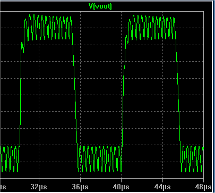Screen dimensions: 215x193
Task: Click the 48µs time axis label
Action: [203, 187]
